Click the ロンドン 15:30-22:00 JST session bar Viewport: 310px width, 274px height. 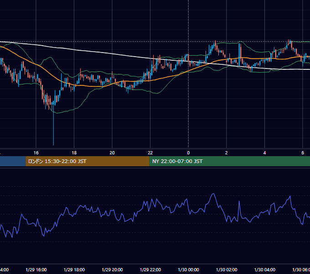tap(88, 161)
